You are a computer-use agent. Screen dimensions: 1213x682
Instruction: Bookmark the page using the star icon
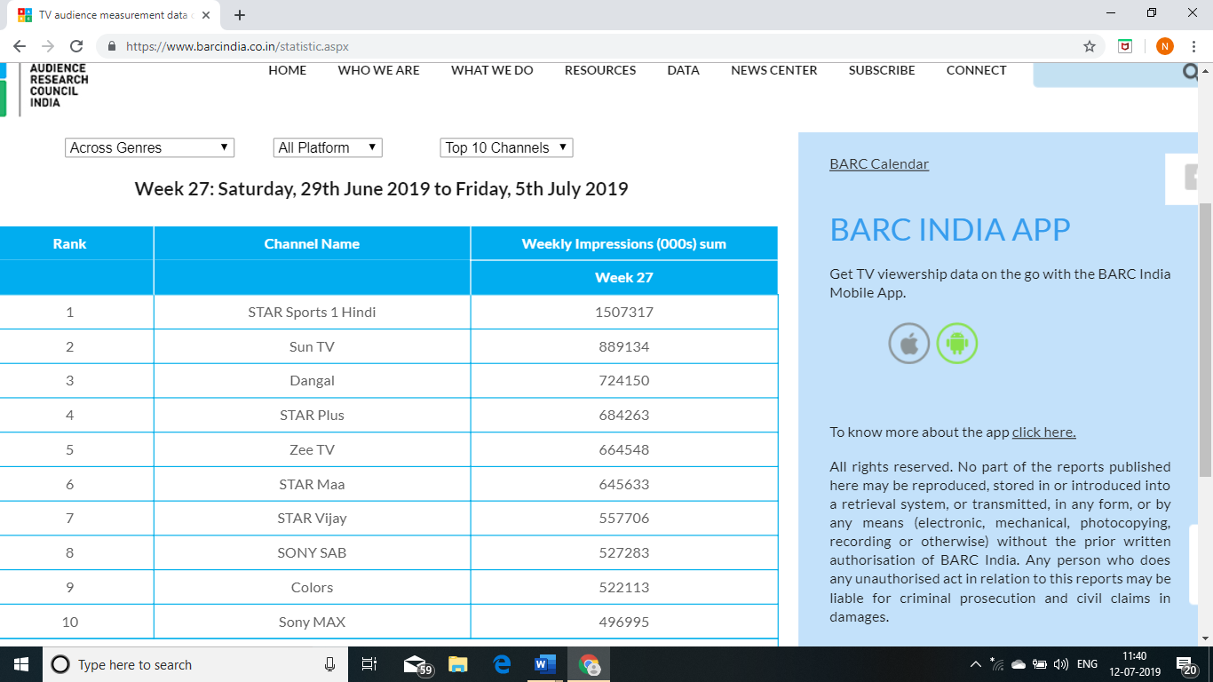1089,46
